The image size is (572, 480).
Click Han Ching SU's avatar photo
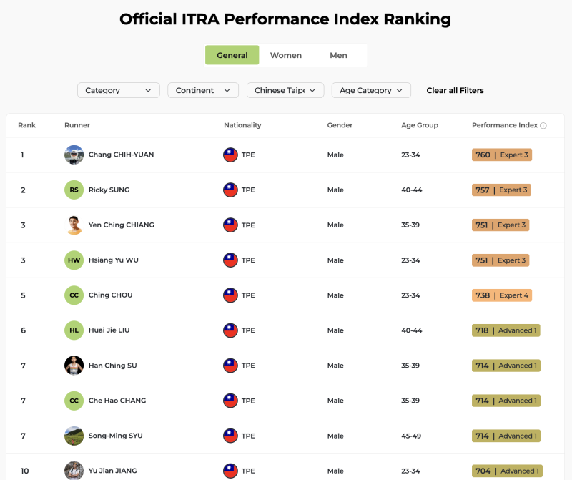[74, 366]
